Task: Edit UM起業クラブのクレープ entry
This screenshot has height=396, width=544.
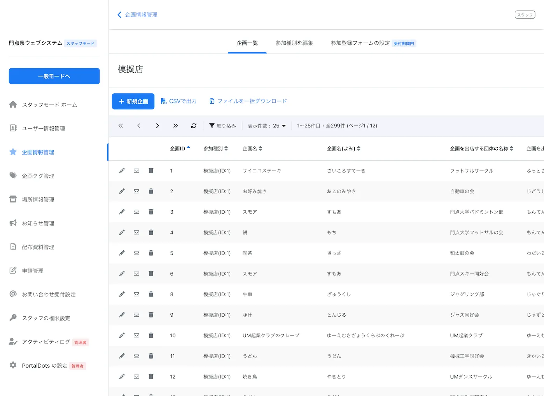Action: coord(122,335)
